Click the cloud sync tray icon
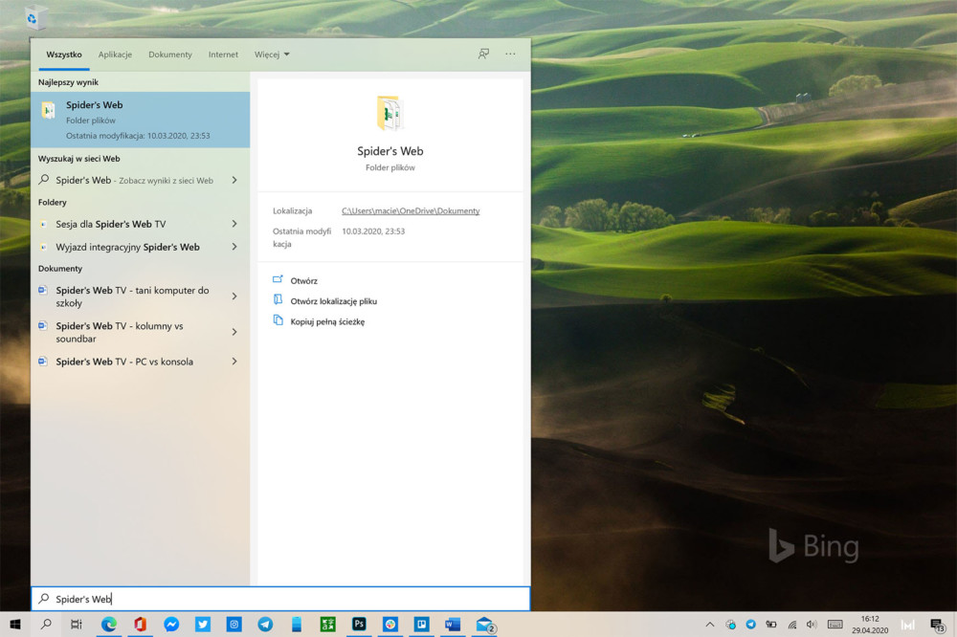Image resolution: width=957 pixels, height=637 pixels. coord(730,625)
